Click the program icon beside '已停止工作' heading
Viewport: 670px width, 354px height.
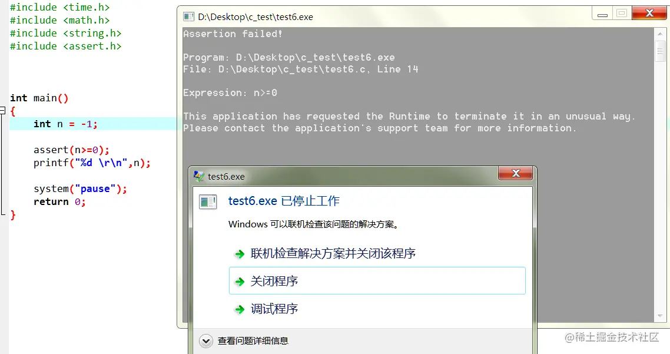point(208,201)
